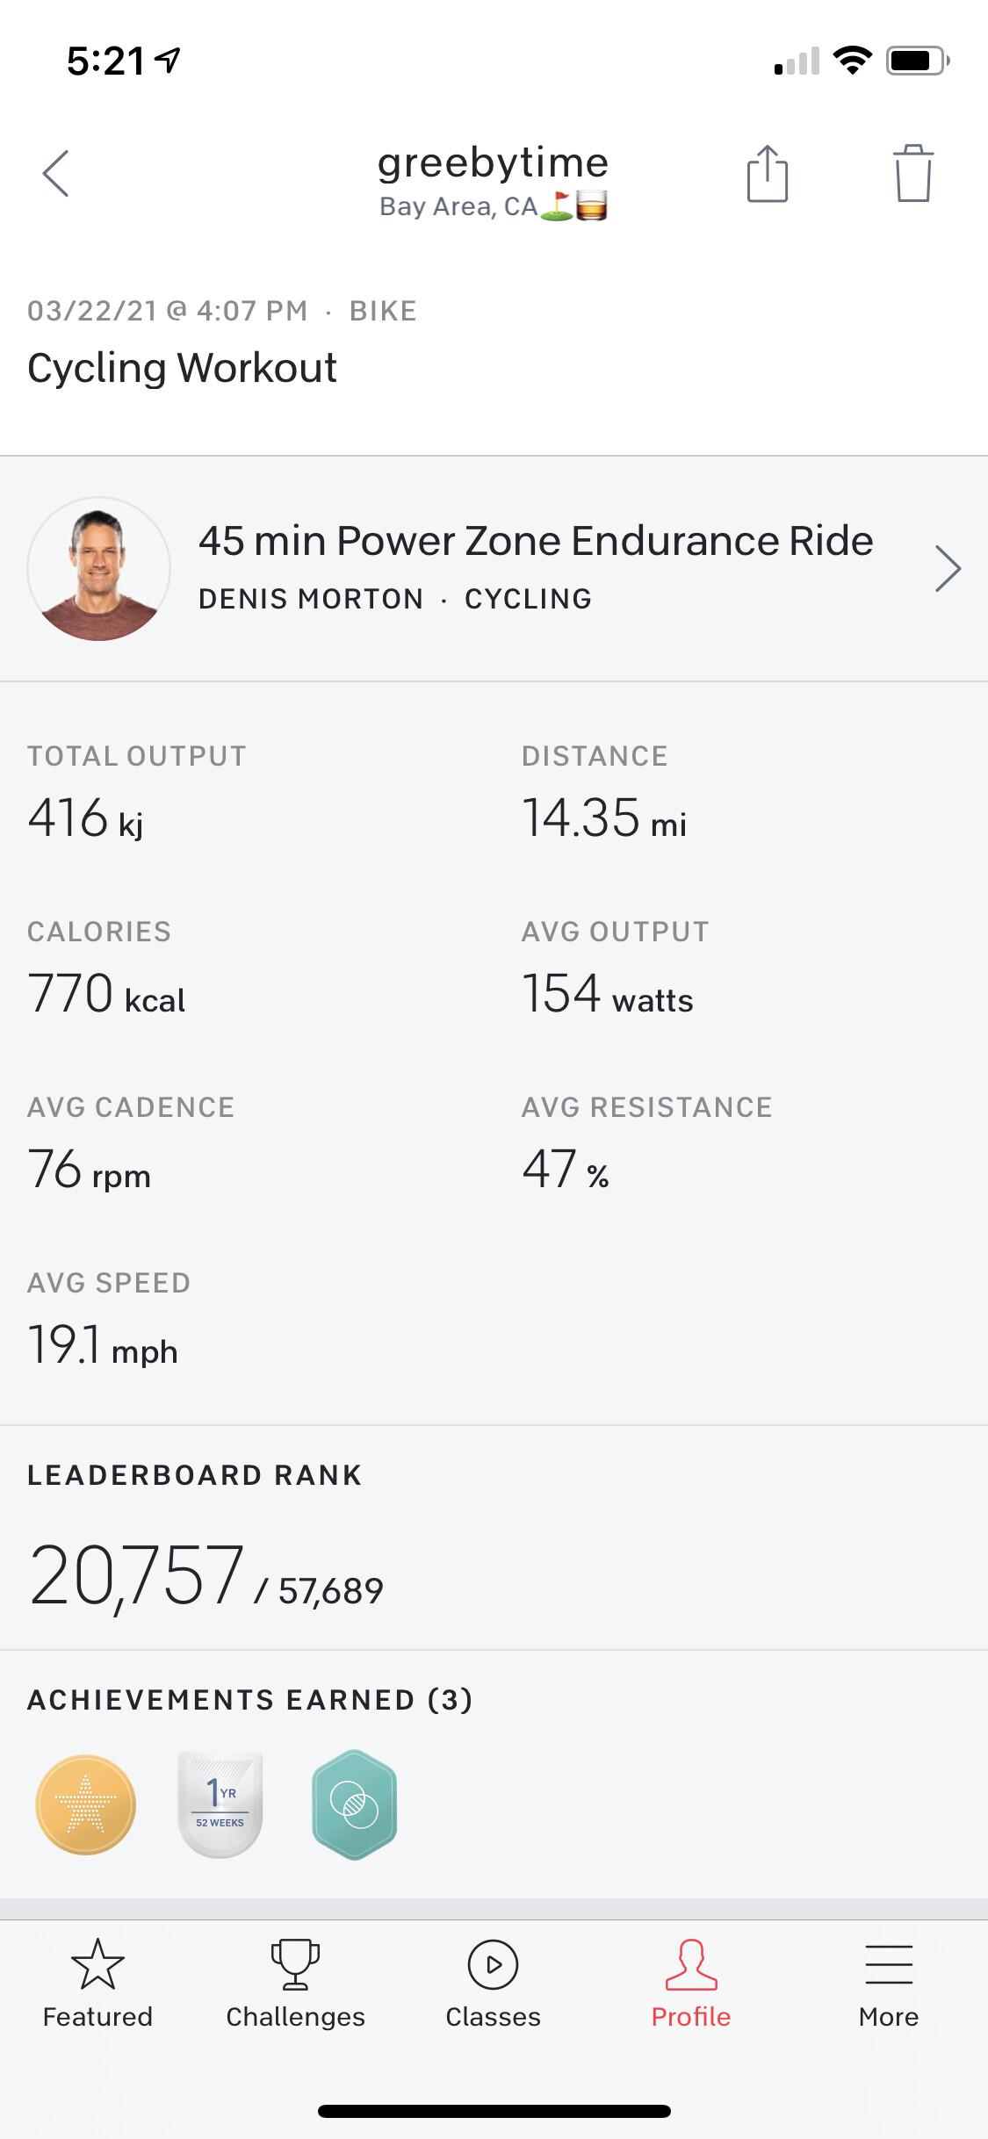Tap Denis Morton's instructor photo
The image size is (988, 2139).
(99, 569)
